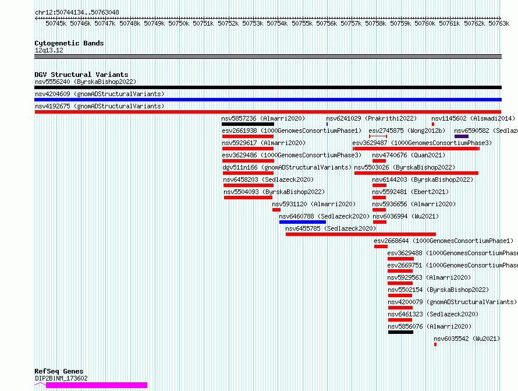
Task: Open nsv6036994 (Wu2021) label
Action: pyautogui.click(x=406, y=216)
